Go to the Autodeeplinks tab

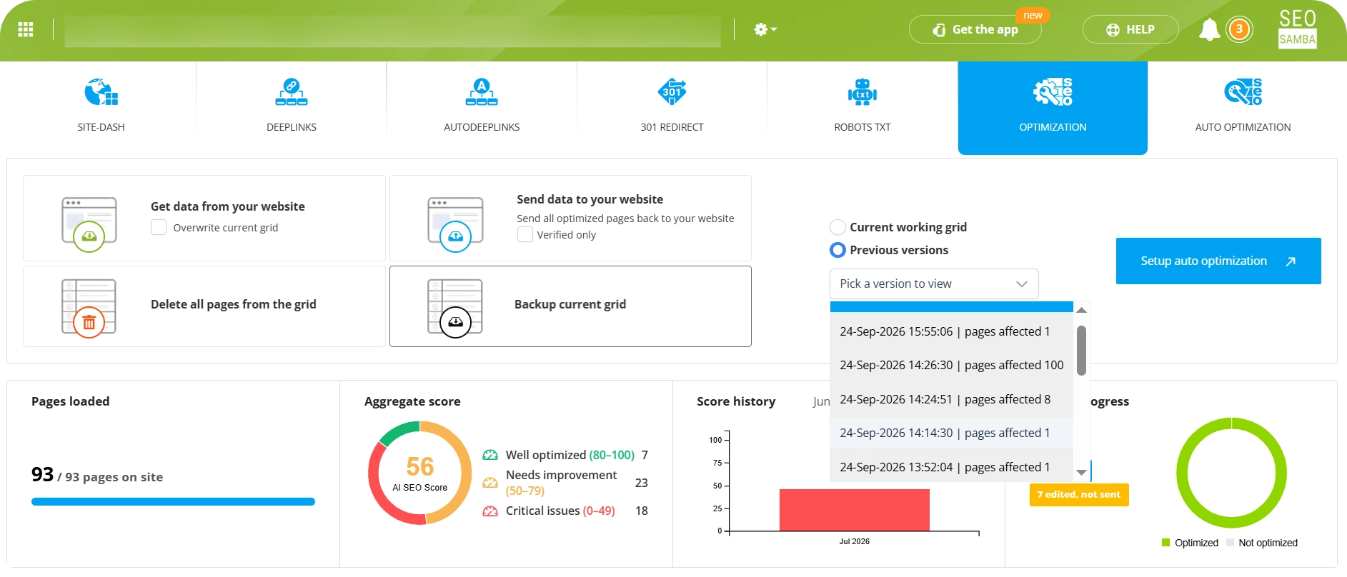[482, 107]
